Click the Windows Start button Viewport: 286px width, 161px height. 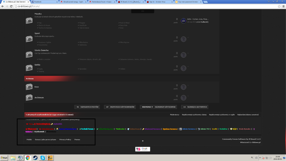coord(4,158)
